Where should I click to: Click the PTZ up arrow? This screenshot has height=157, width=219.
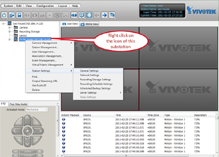pos(28,119)
